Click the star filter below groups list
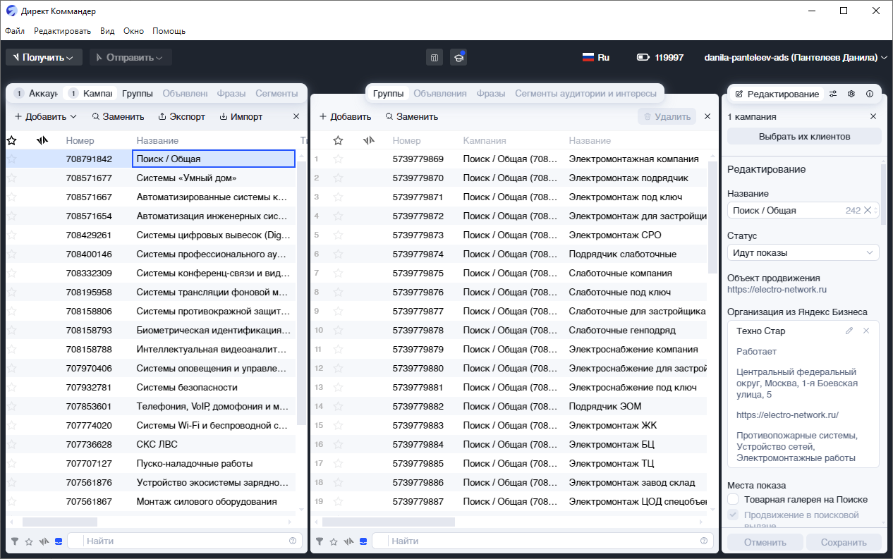 tap(334, 541)
